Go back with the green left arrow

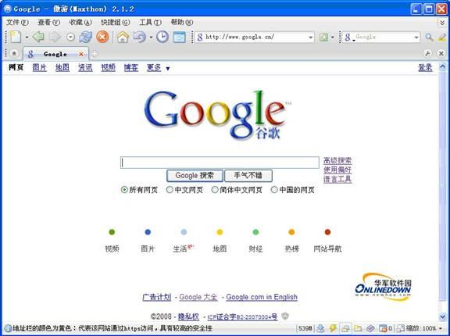click(x=37, y=37)
